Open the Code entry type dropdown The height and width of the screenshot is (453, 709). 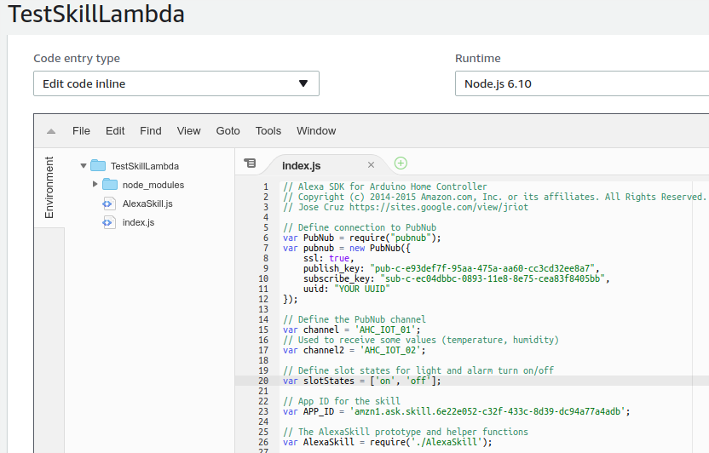tap(176, 83)
